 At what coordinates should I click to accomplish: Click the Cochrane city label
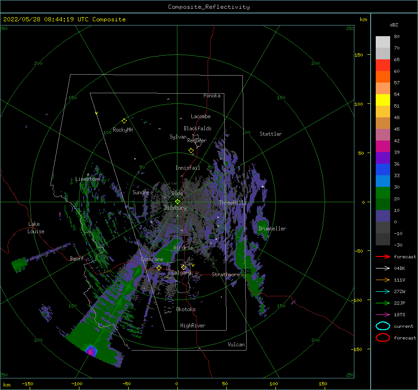152,259
